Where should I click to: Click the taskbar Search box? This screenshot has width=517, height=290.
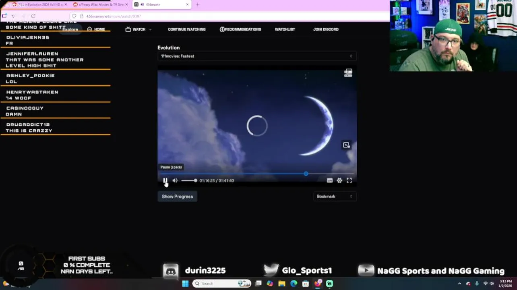(221, 284)
